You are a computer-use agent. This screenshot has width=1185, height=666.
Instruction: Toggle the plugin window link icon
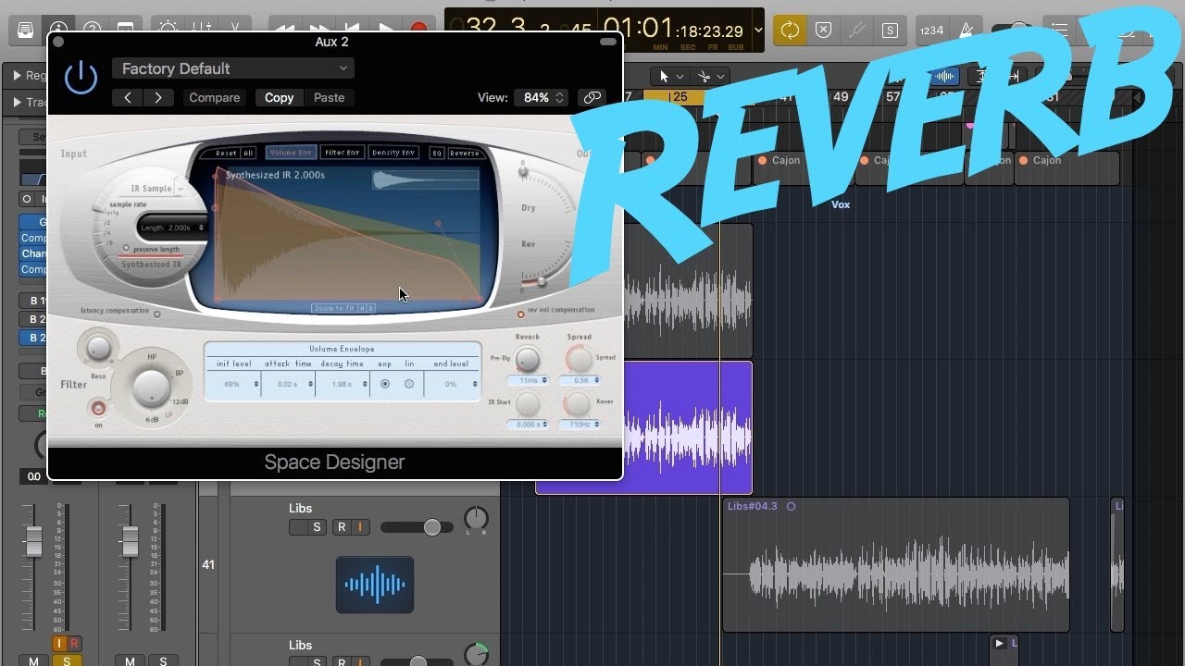[592, 97]
